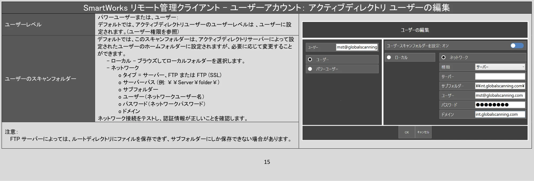Screen dimensions: 534x181
Task: Select the パワーユーザー radio button
Action: click(x=310, y=69)
